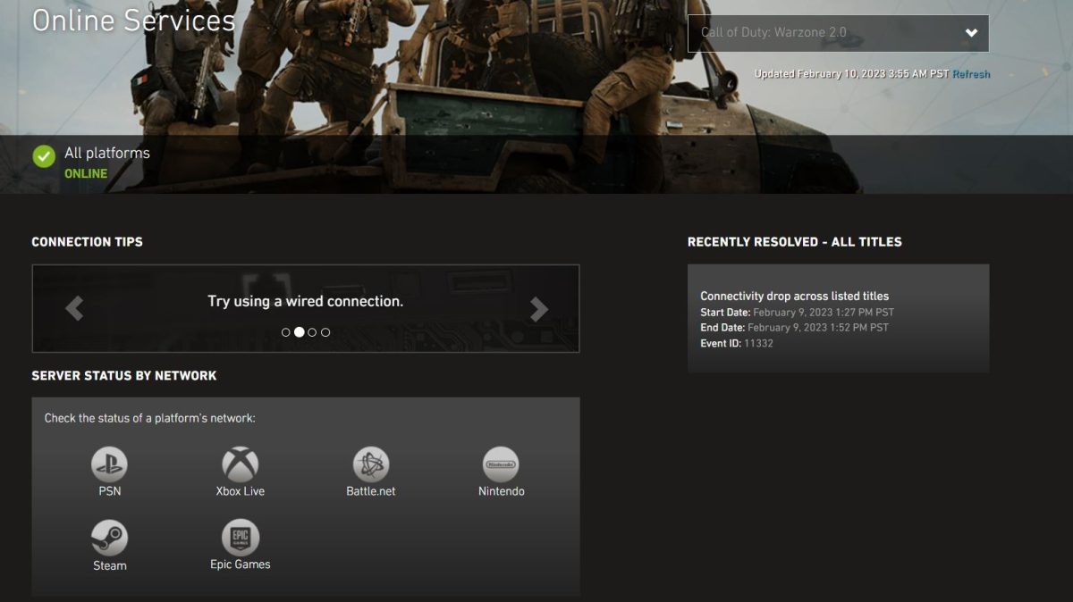Click the Xbox Live label
1073x602 pixels.
[241, 491]
